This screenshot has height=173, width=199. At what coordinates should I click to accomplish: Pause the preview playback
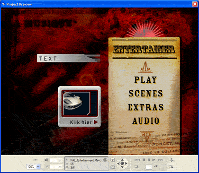coord(149,160)
